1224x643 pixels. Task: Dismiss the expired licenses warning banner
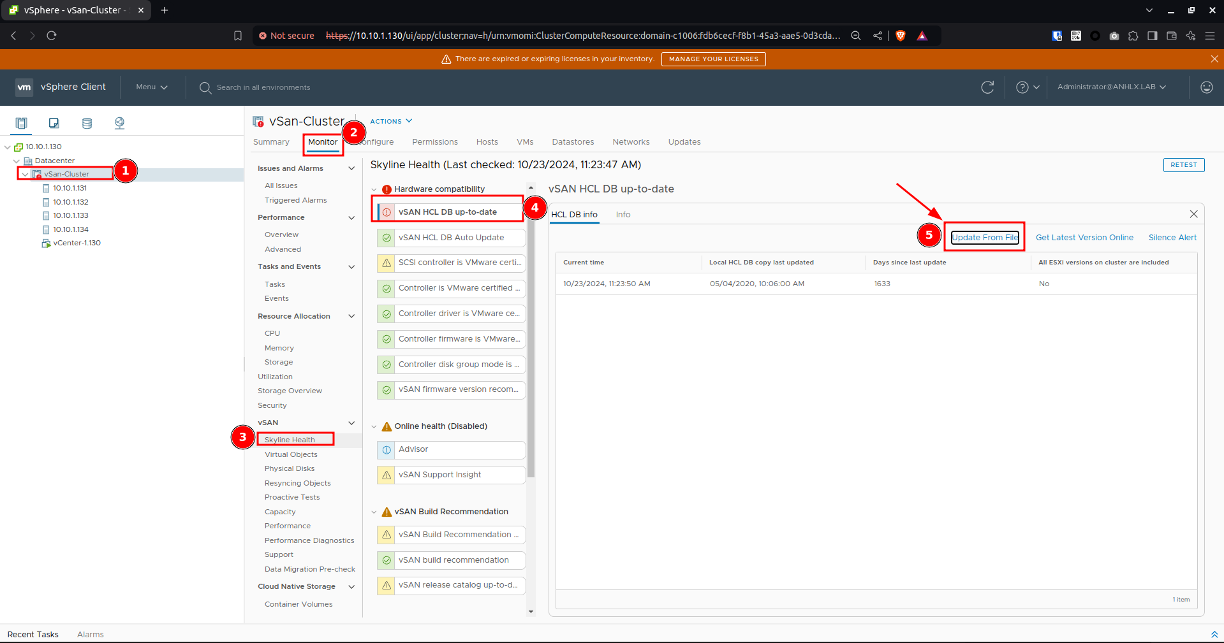pos(1214,59)
